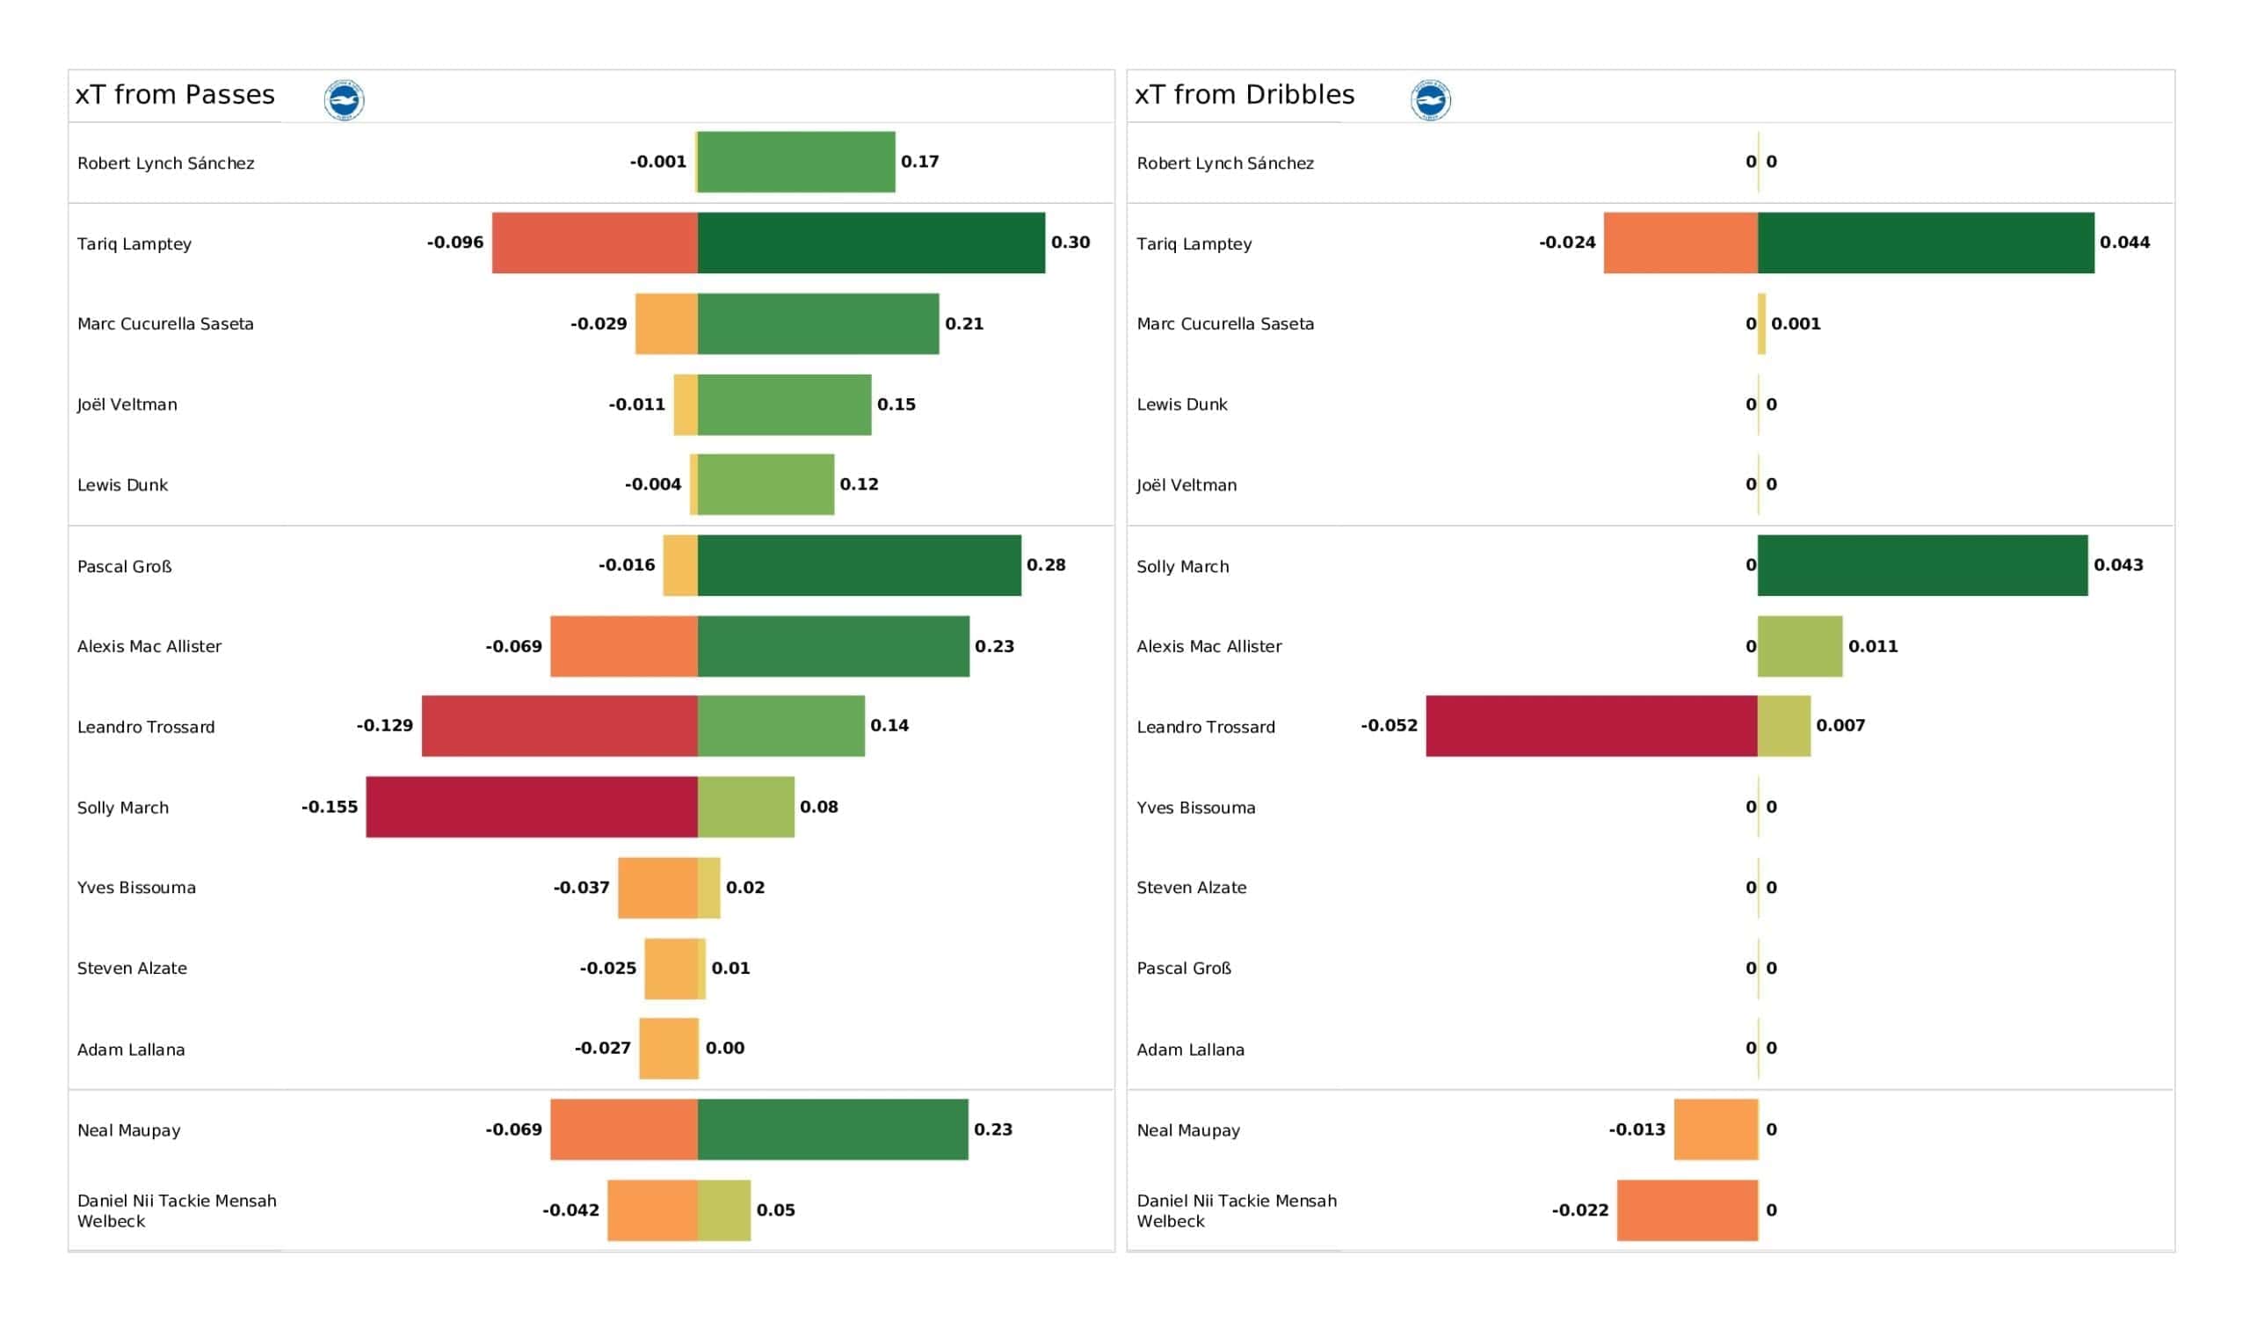Click Tariq Lamptey's 0.044 dribbles value
Screen dimensions: 2250x1322
pyautogui.click(x=2124, y=242)
